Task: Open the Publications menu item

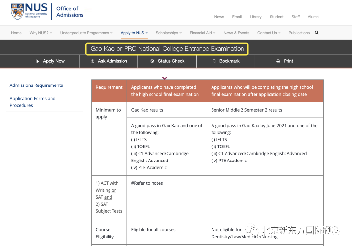Action: [299, 33]
